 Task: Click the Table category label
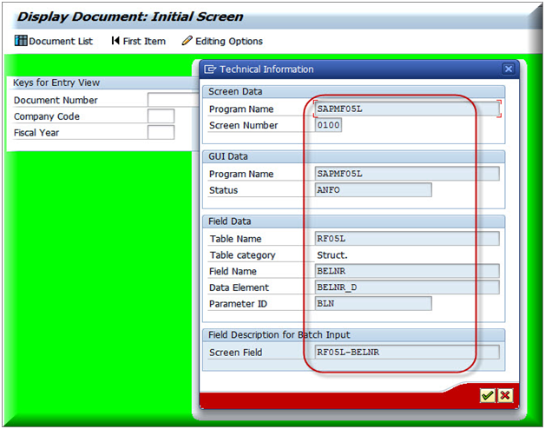point(242,255)
